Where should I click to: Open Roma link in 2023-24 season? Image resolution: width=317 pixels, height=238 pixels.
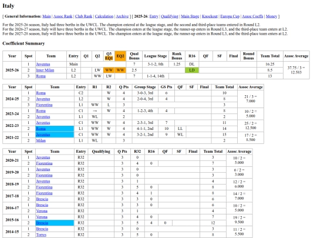click(x=41, y=111)
